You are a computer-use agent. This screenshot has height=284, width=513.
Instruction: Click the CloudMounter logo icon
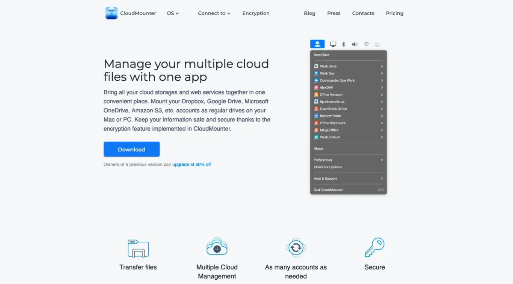(x=112, y=13)
